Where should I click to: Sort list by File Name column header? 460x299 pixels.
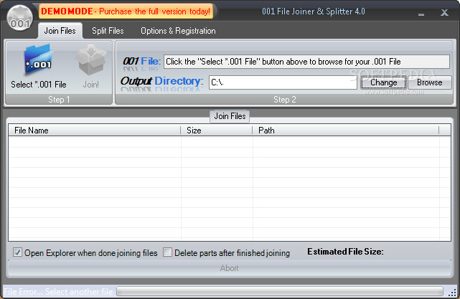pyautogui.click(x=95, y=130)
